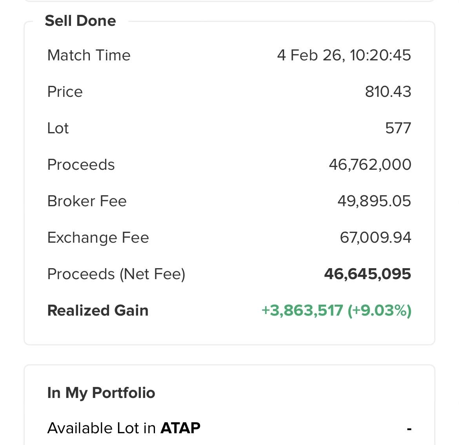This screenshot has width=459, height=445.
Task: Tap the Proceeds label row
Action: click(x=81, y=165)
